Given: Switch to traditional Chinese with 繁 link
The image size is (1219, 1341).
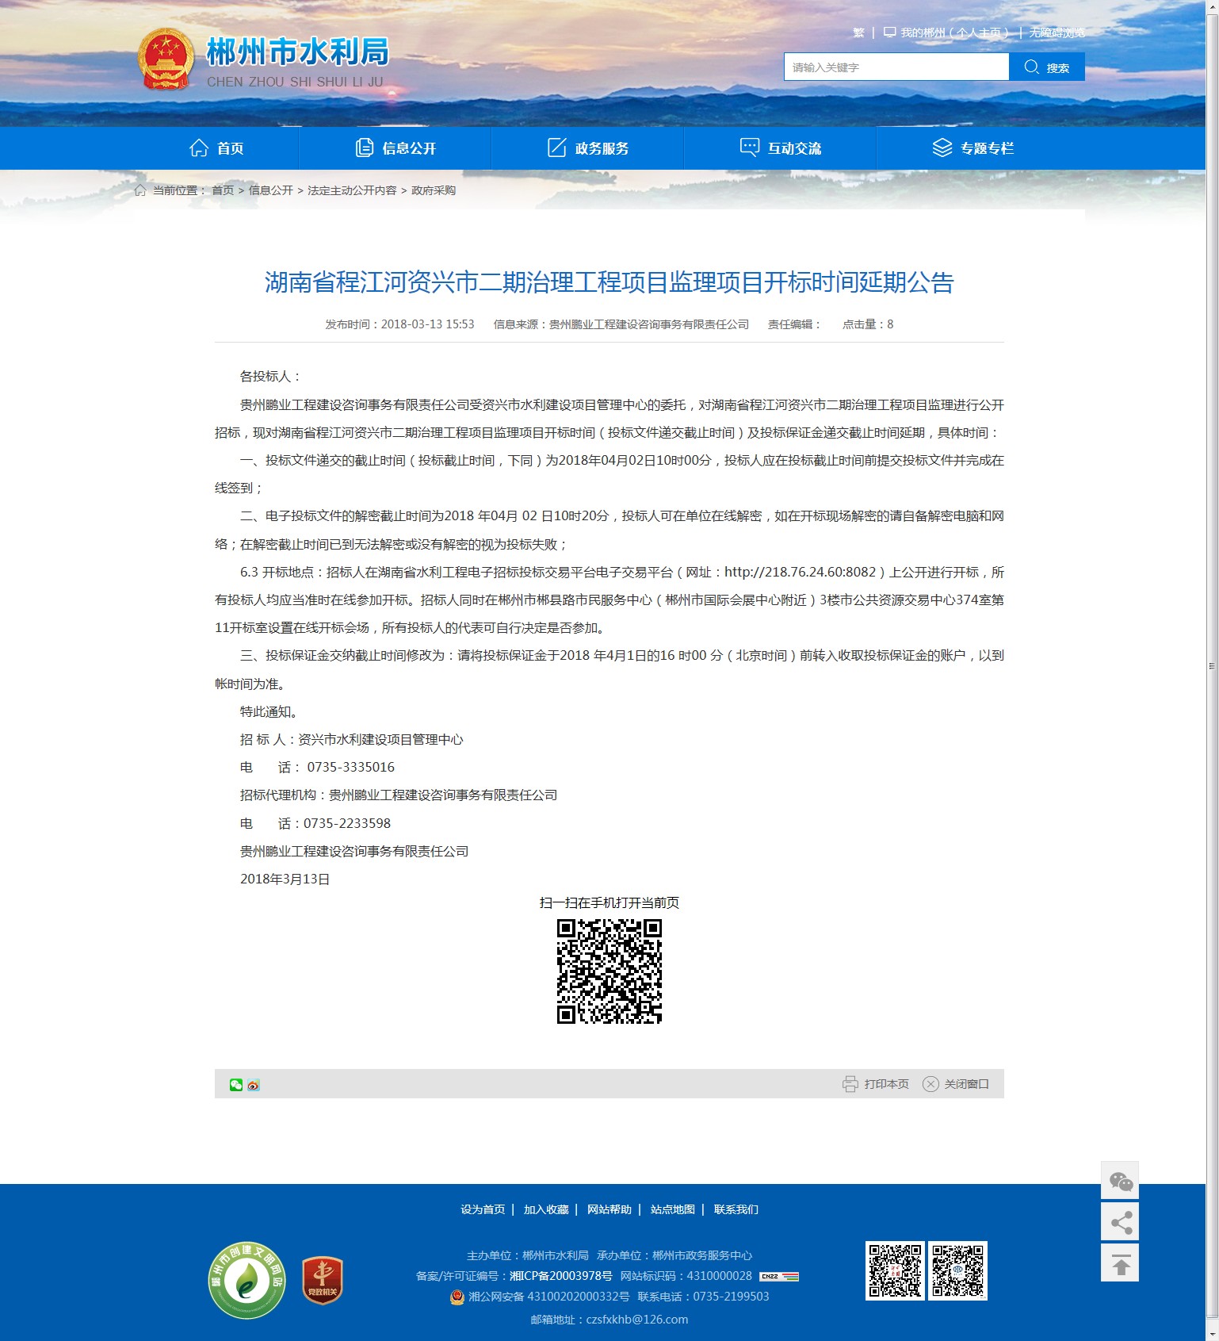Looking at the screenshot, I should 858,33.
